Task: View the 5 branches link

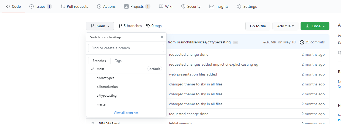Action: pos(130,26)
